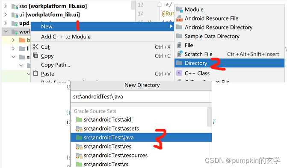This screenshot has width=287, height=168.
Task: Expand the orange b folder node
Action: (13, 40)
